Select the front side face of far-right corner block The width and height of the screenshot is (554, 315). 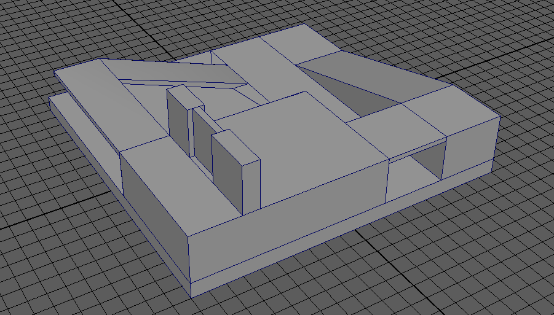pos(469,147)
